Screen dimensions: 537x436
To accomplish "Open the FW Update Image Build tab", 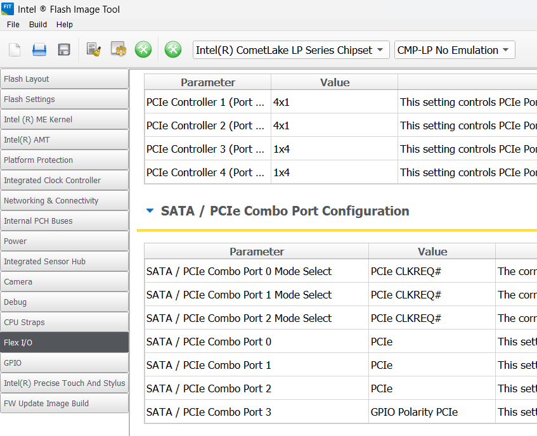I will pos(64,404).
